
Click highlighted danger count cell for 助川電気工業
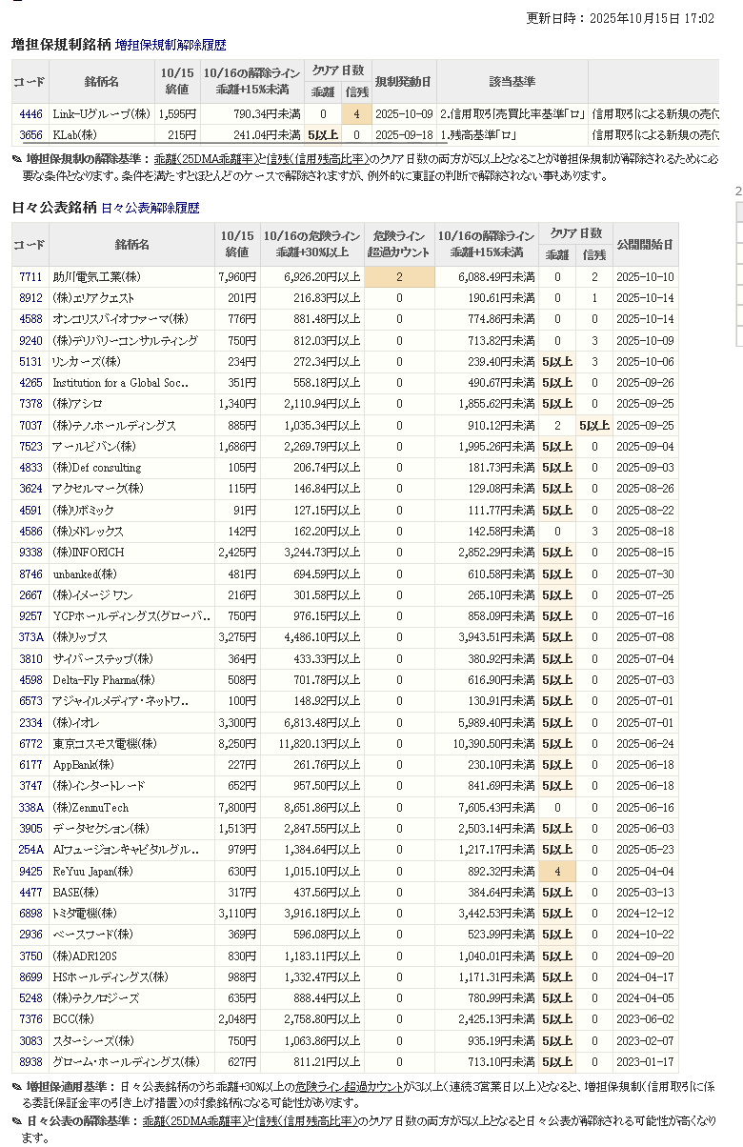(399, 277)
